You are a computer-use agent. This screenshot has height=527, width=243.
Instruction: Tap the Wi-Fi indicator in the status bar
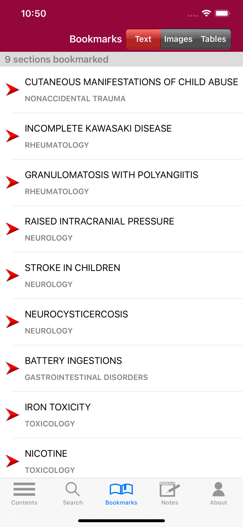click(x=206, y=13)
